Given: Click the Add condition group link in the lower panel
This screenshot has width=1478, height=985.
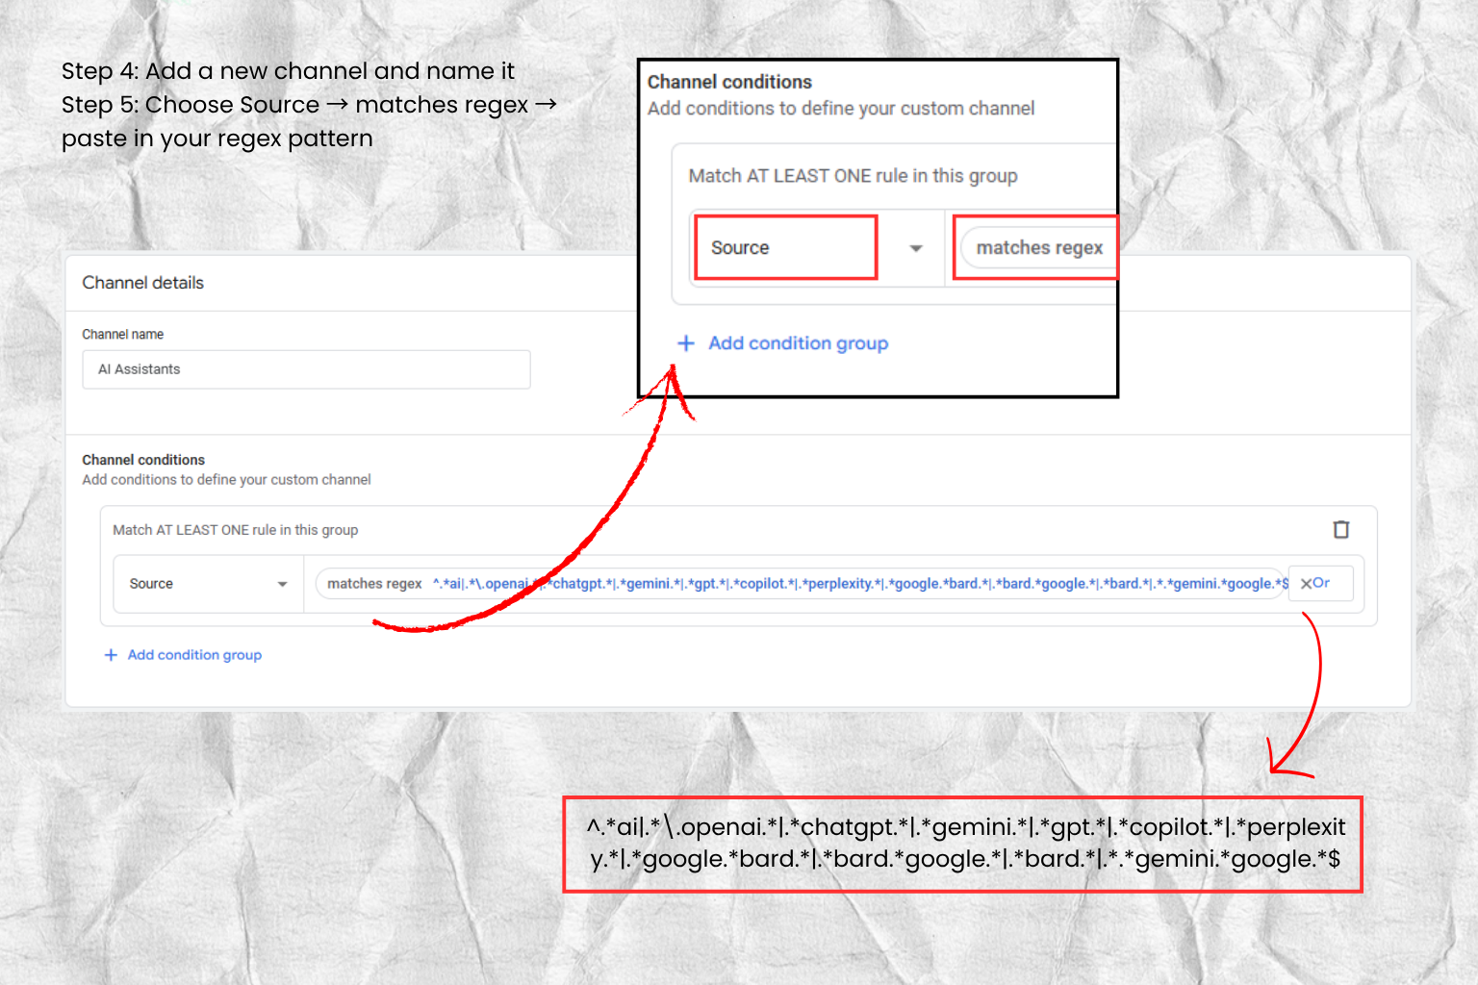Looking at the screenshot, I should (194, 655).
